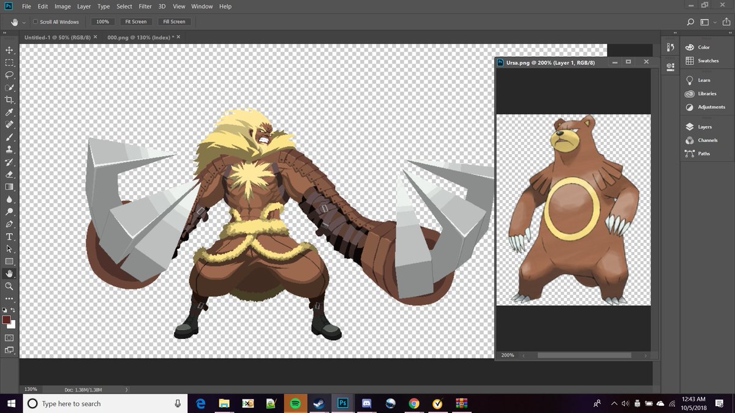Expand the narrow icon panel dock

pyautogui.click(x=674, y=33)
